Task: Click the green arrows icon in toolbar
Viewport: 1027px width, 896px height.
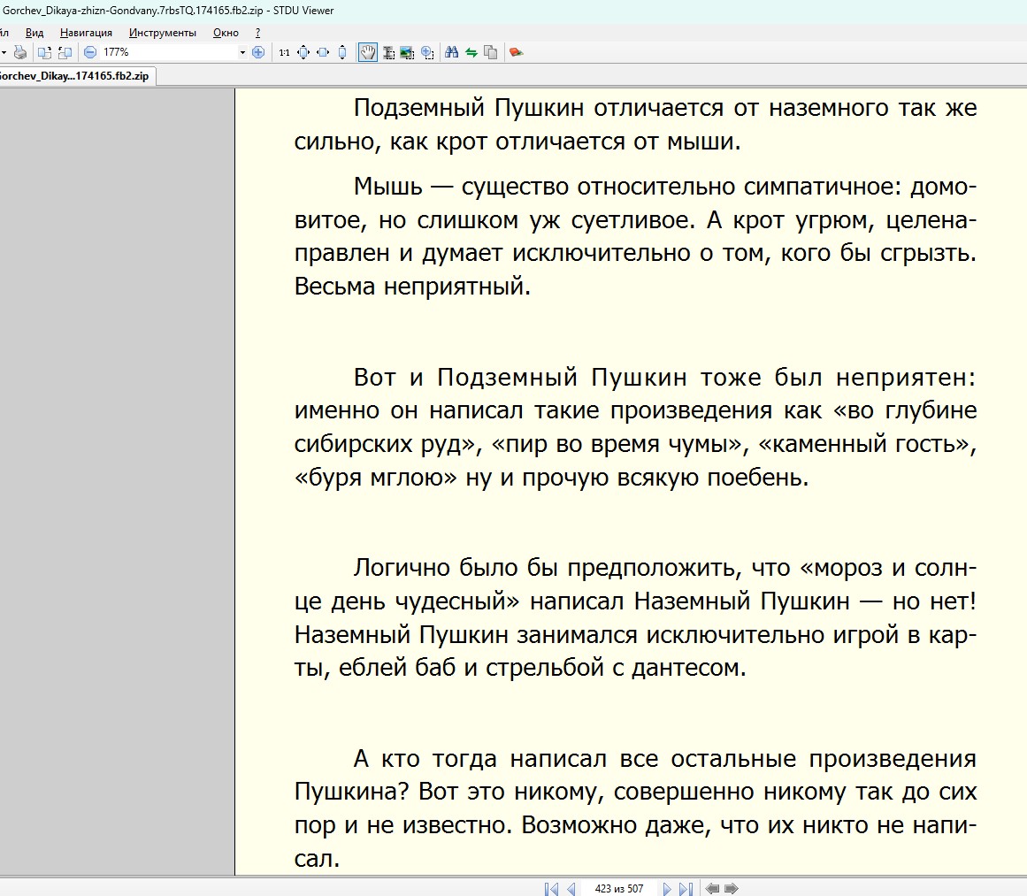Action: 471,52
